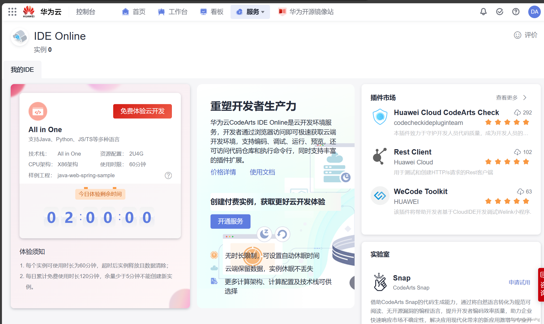The width and height of the screenshot is (544, 324).
Task: Click 免费体验云开发 red button
Action: pyautogui.click(x=142, y=111)
